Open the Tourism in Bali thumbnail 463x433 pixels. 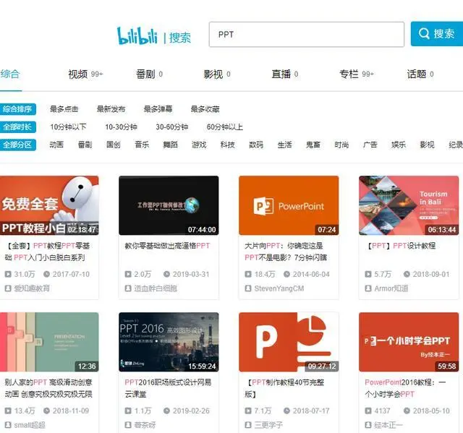[x=409, y=205]
